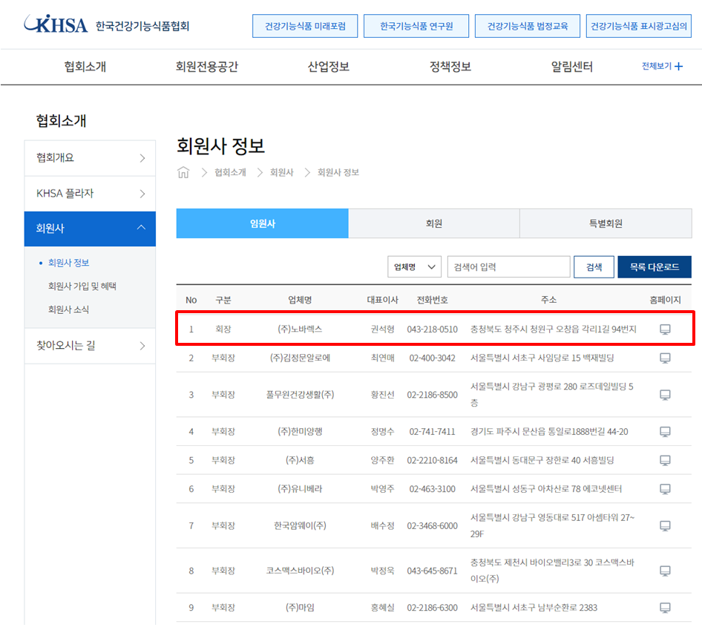702x633 pixels.
Task: Click company name 코스맥스바이오(주)
Action: click(300, 571)
